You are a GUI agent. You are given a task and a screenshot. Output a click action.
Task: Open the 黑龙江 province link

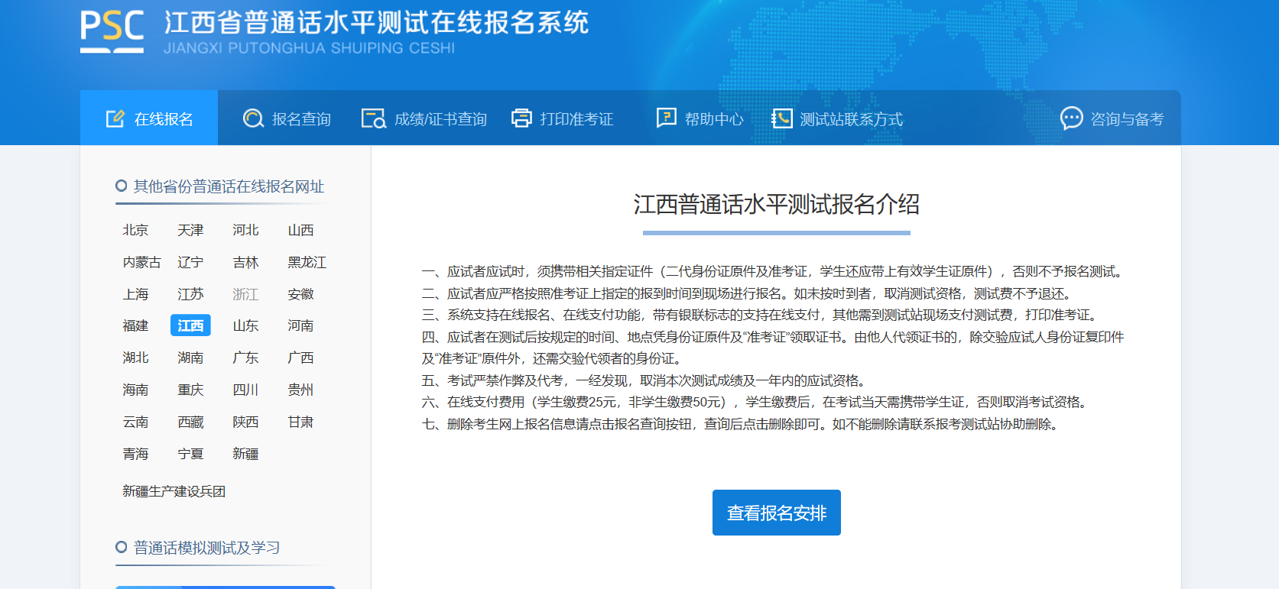[x=307, y=262]
